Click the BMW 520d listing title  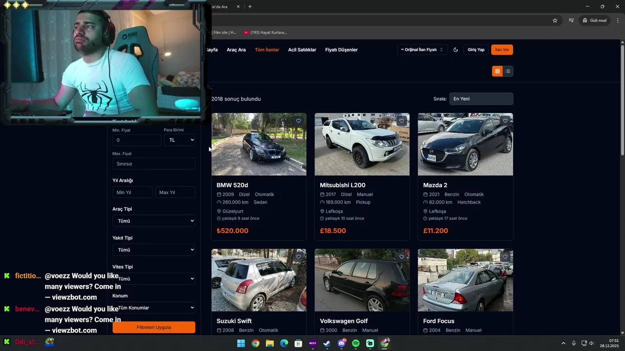pyautogui.click(x=232, y=185)
